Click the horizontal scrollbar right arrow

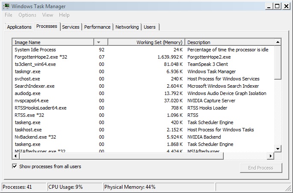(270, 156)
